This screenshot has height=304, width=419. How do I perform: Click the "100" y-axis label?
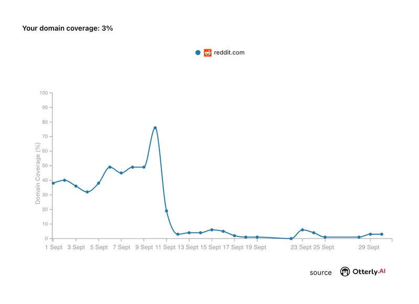[x=43, y=93]
